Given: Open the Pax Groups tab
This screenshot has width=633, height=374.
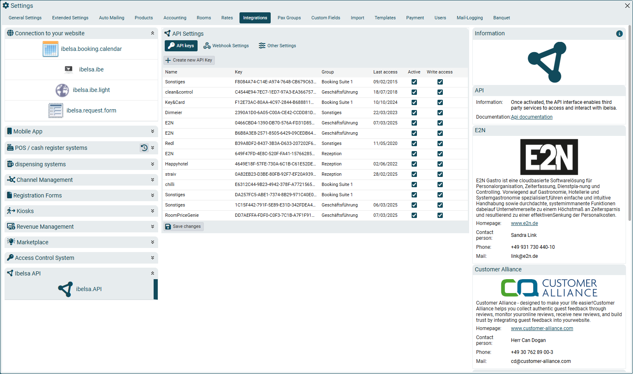Looking at the screenshot, I should pyautogui.click(x=289, y=18).
